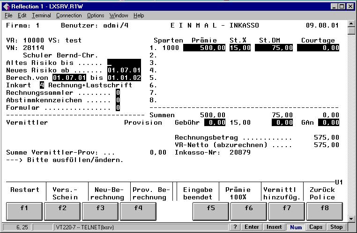The height and width of the screenshot is (233, 357).
Task: Click the Summen Prämie total 500,00
Action: 213,115
